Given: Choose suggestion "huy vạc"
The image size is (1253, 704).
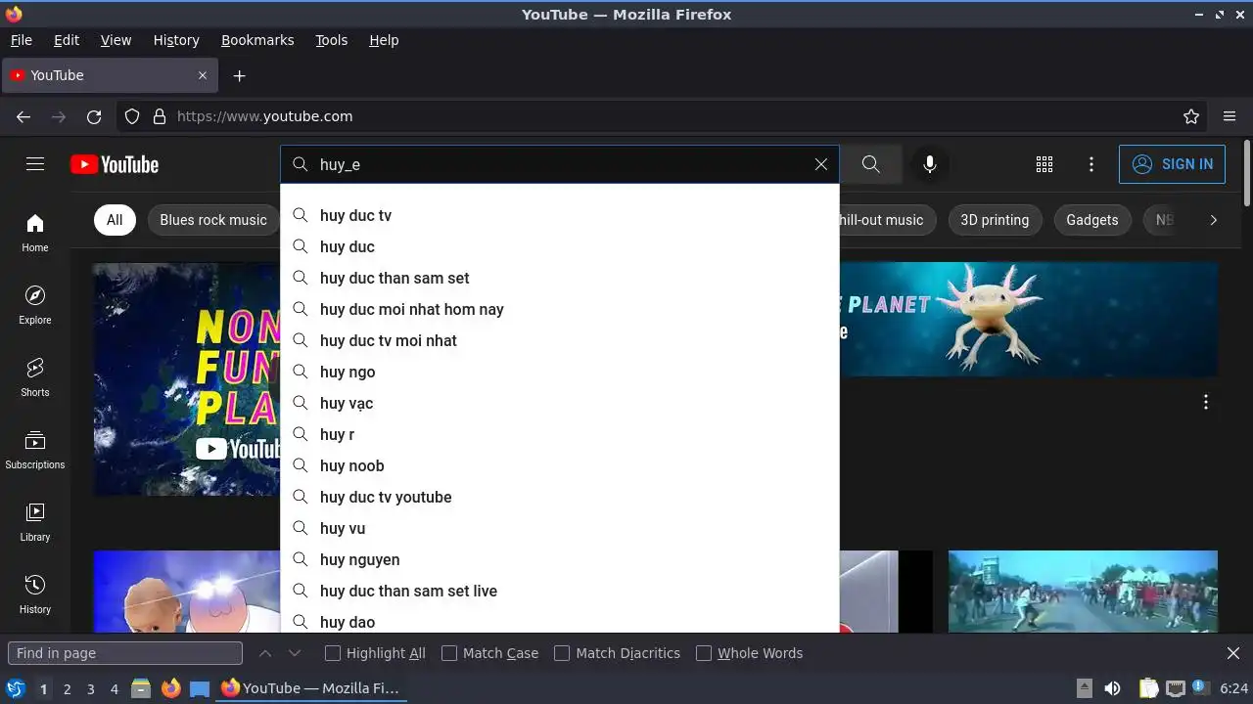Looking at the screenshot, I should click(x=560, y=403).
